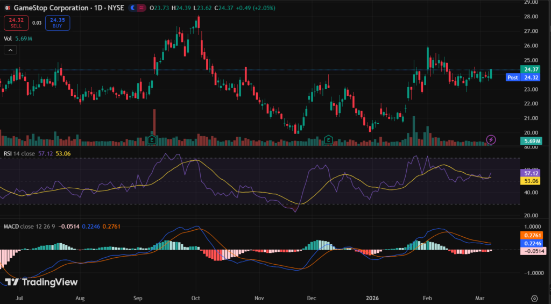The width and height of the screenshot is (551, 304).
Task: Click the moon market-session icon
Action: point(131,9)
